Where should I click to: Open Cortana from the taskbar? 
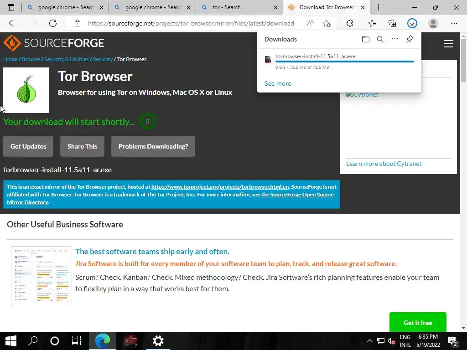[x=55, y=341]
